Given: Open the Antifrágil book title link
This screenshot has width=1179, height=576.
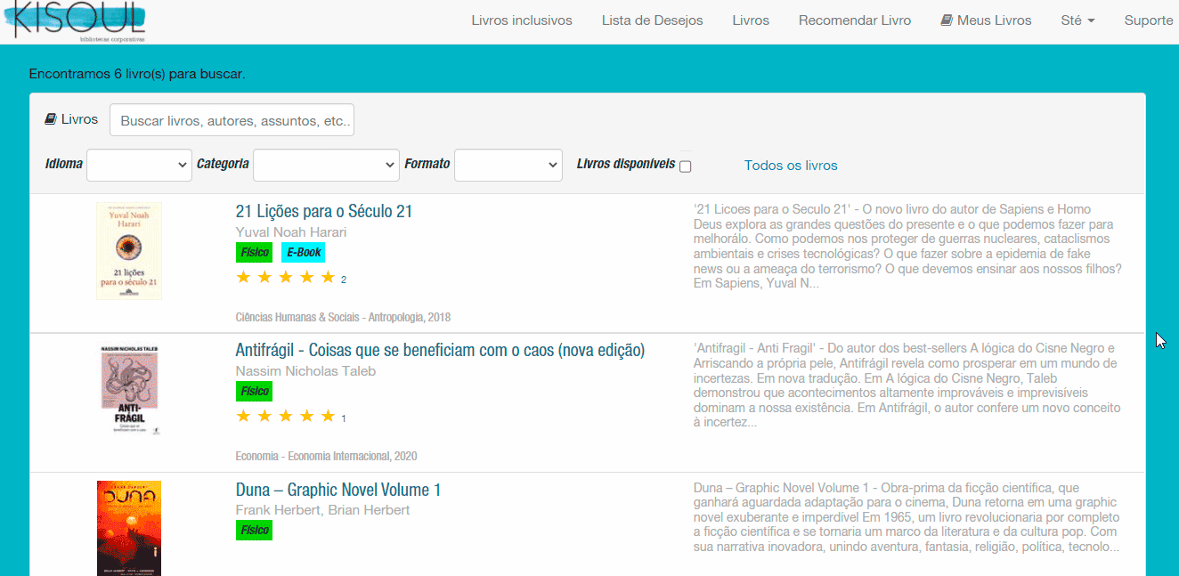Looking at the screenshot, I should [x=440, y=351].
